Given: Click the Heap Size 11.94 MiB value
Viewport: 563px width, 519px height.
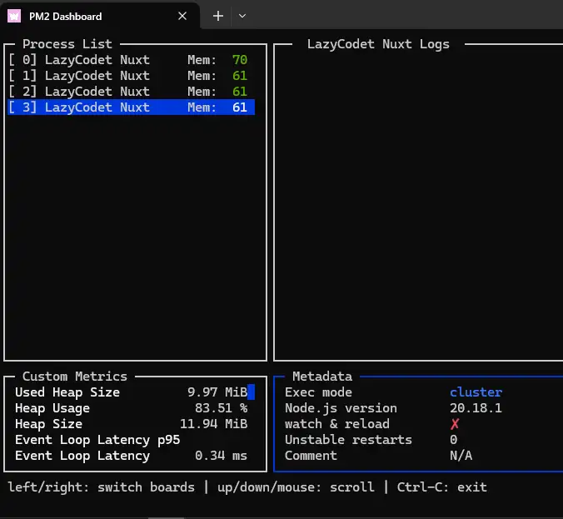Looking at the screenshot, I should [214, 424].
